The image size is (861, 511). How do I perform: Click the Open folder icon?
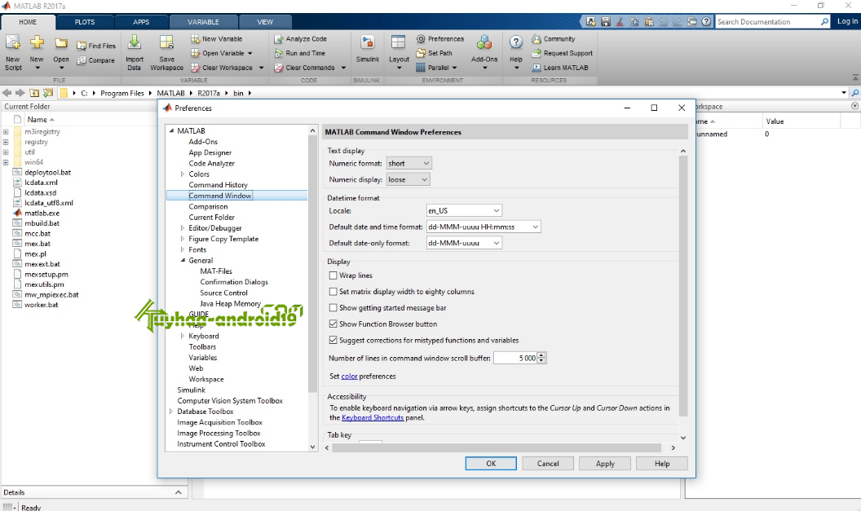pyautogui.click(x=61, y=43)
